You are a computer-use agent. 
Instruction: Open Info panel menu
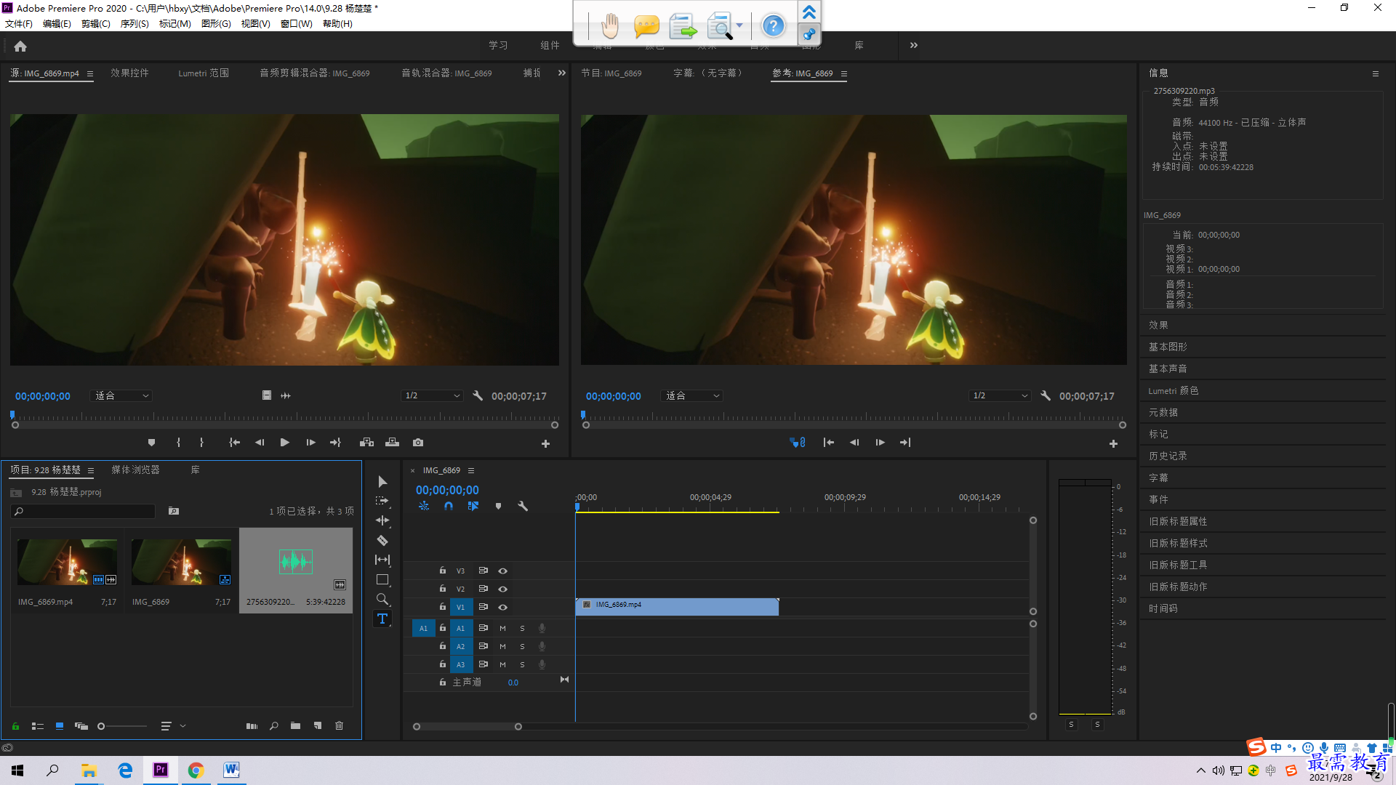(x=1376, y=74)
